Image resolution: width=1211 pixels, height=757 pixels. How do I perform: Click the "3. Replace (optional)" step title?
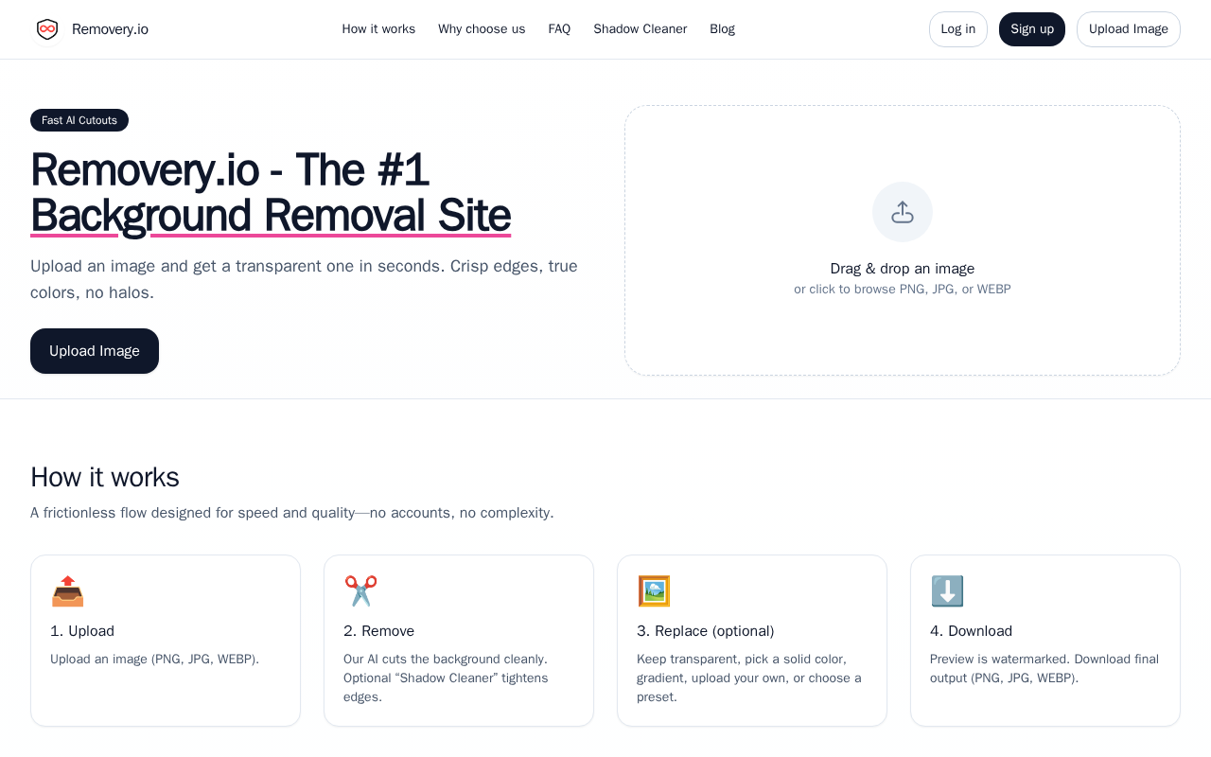(x=706, y=631)
